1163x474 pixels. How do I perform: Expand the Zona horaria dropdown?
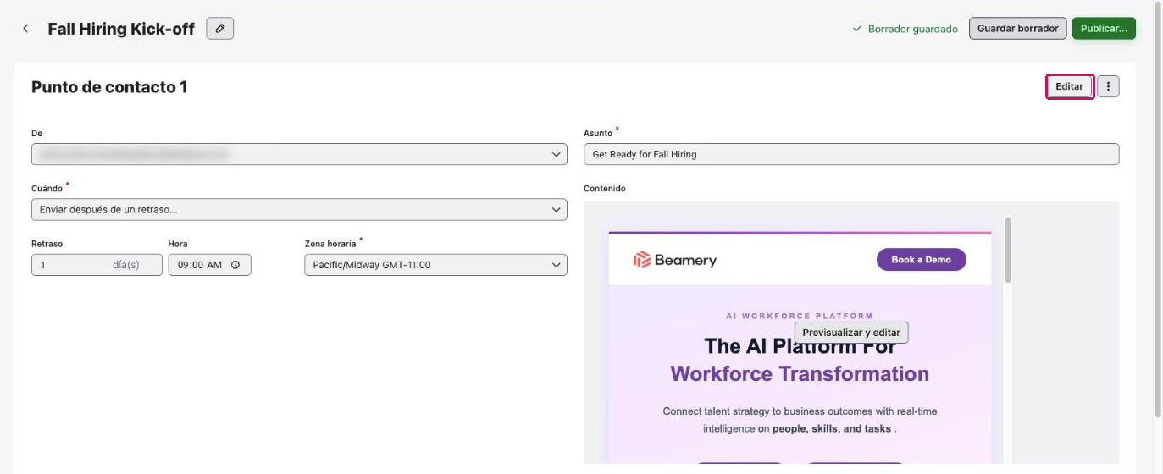coord(435,265)
